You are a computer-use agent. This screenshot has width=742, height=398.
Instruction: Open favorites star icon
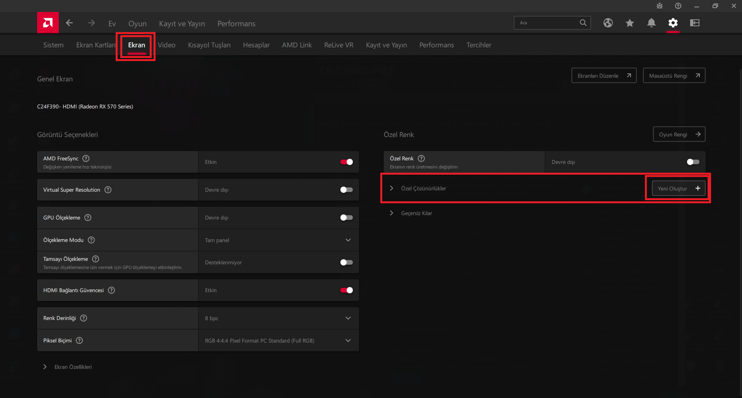pos(630,23)
